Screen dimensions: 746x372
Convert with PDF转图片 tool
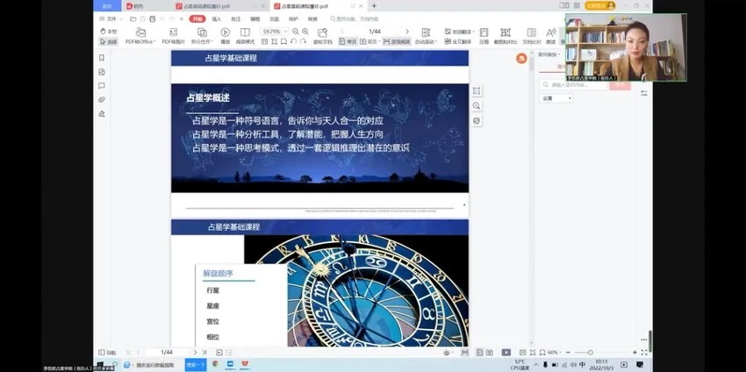pyautogui.click(x=173, y=37)
